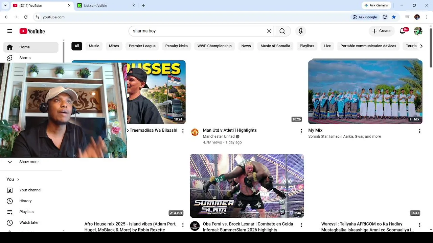Close the YouTube browser tab

click(x=69, y=5)
